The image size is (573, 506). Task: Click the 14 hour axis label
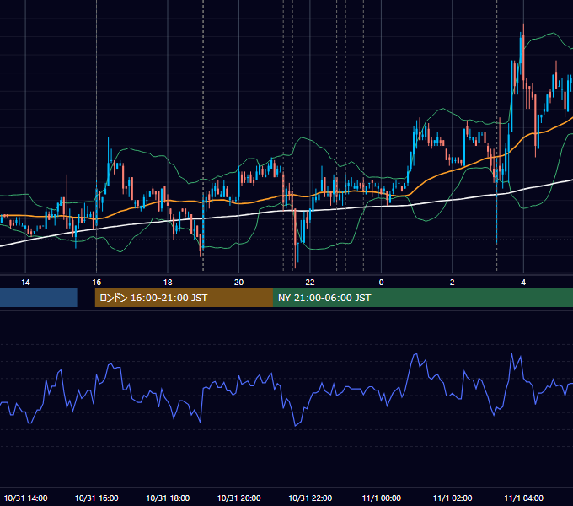click(25, 283)
